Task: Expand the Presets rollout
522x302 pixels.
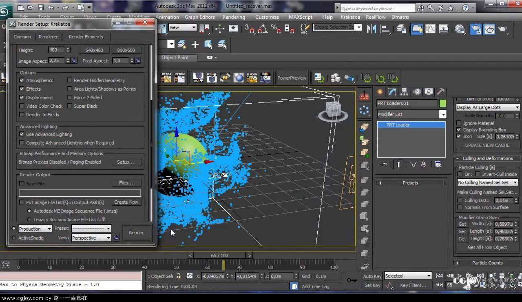Action: pos(410,183)
